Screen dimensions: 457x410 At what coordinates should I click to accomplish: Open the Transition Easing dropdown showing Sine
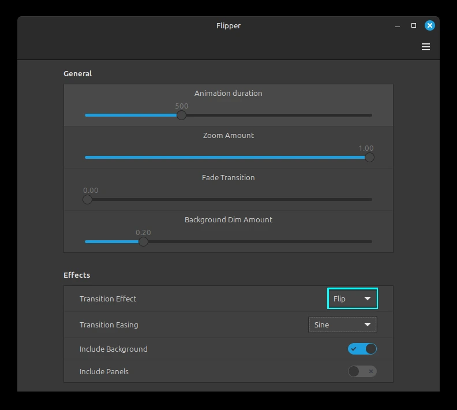click(342, 325)
